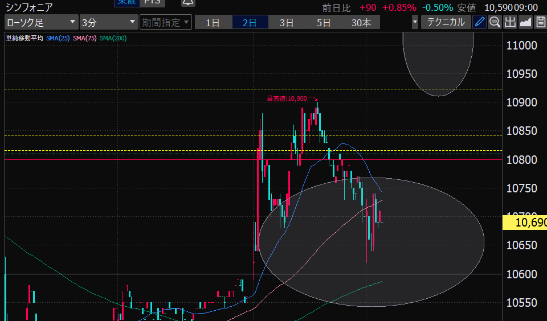The height and width of the screenshot is (321, 547).
Task: Click the alert bell icon
Action: 188,3
